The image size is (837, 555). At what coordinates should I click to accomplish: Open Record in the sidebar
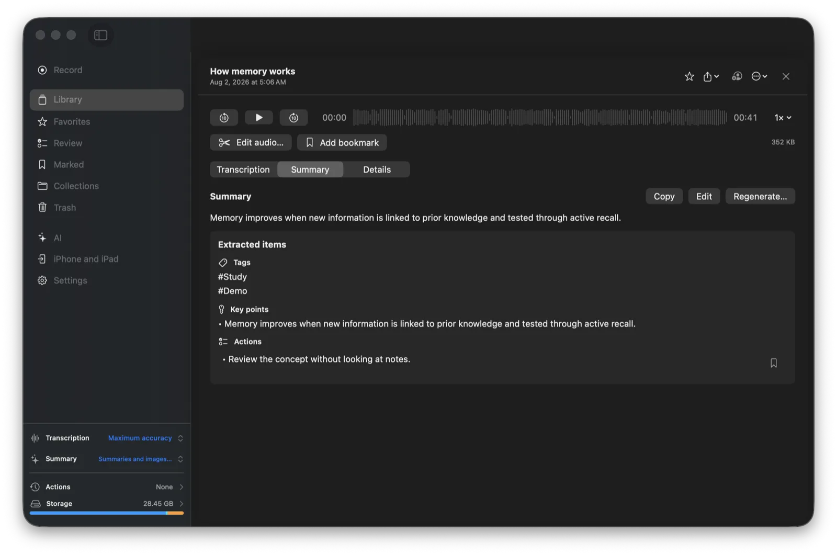[x=107, y=70]
